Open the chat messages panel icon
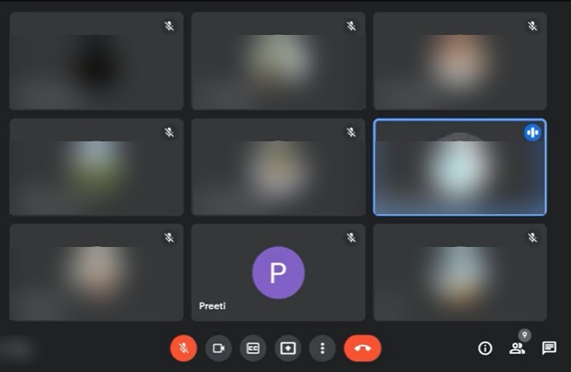The height and width of the screenshot is (372, 571). (548, 348)
